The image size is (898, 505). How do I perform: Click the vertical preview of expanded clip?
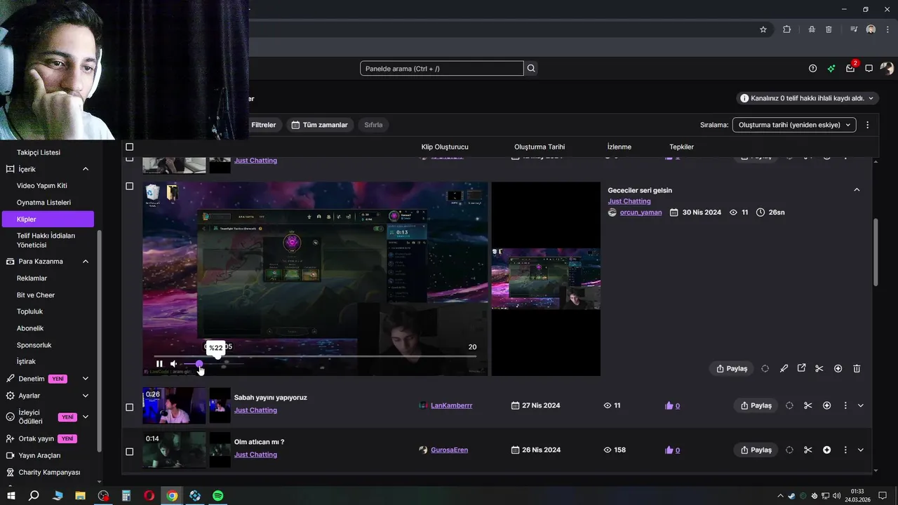pyautogui.click(x=546, y=278)
